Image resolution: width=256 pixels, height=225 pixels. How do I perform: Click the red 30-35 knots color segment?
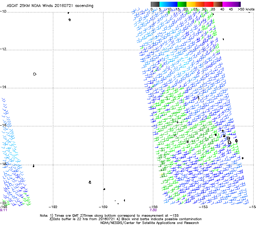[x=209, y=4]
